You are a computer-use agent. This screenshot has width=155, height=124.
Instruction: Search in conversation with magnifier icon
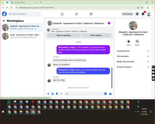(137, 42)
